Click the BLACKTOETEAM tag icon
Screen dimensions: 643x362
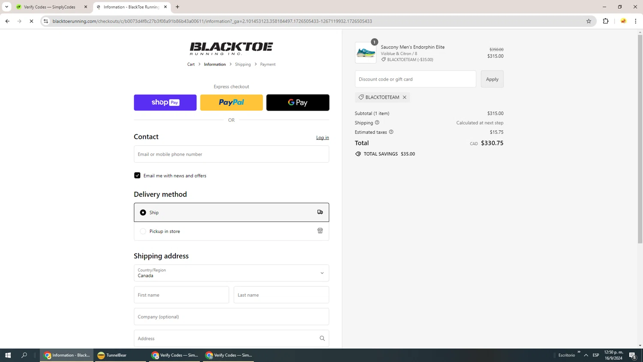361,97
